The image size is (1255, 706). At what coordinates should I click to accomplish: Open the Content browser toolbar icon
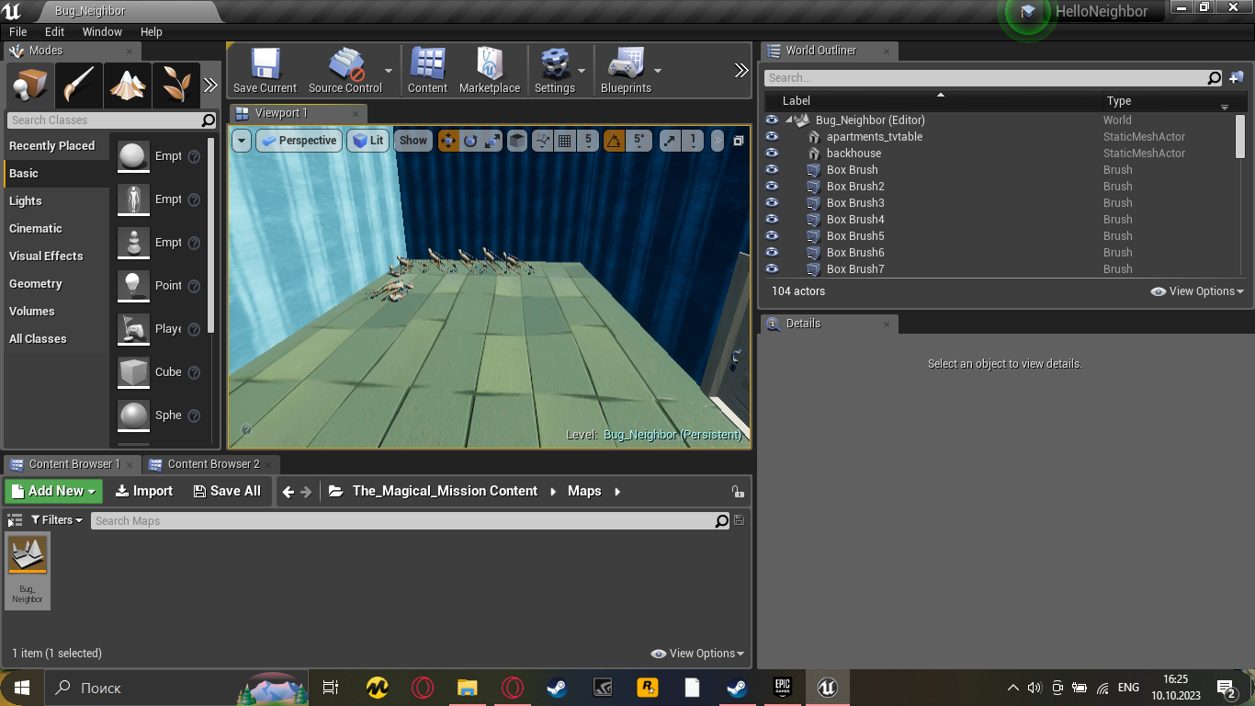427,70
